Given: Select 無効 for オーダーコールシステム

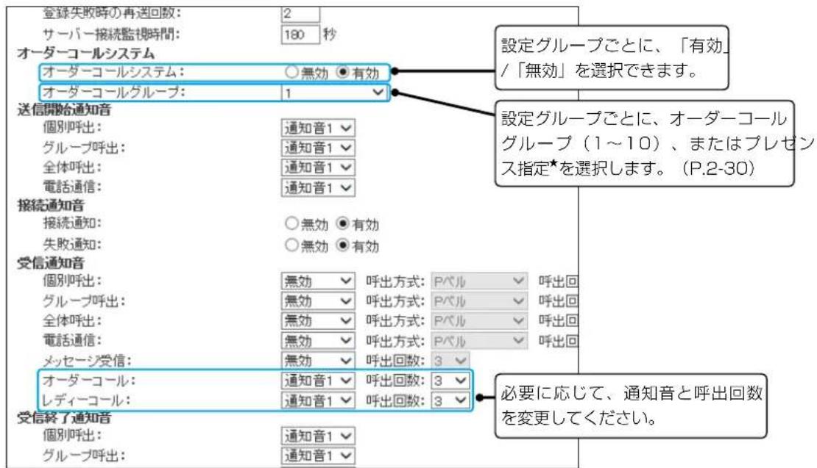Looking at the screenshot, I should coord(291,72).
